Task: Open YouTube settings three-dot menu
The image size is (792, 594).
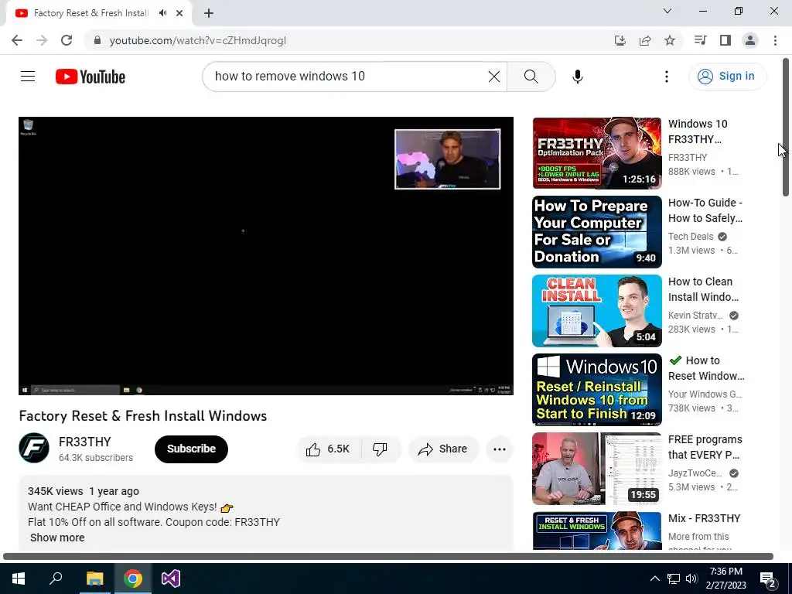Action: 666,77
